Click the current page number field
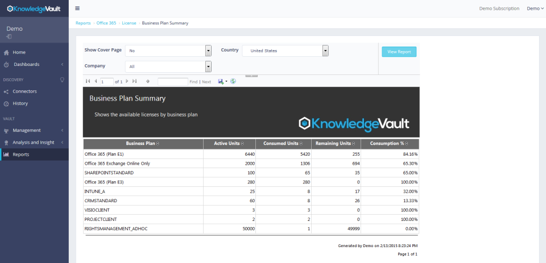Screen dimensions: 546x263 (106, 82)
